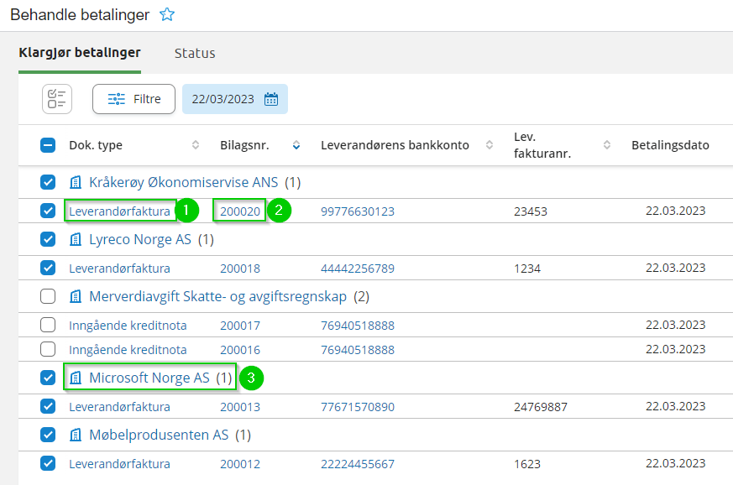The height and width of the screenshot is (485, 733).
Task: Open Leverandørfaktura link for voucher 200018
Action: (x=120, y=269)
